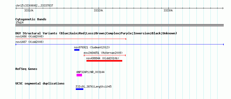Image resolution: width=231 pixels, height=99 pixels.
Task: Click the nsv1487 (Kidd2008) variant label
Action: [x=30, y=42]
